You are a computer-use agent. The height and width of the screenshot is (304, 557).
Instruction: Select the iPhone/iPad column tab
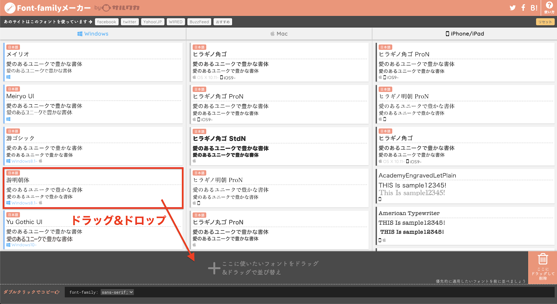pyautogui.click(x=465, y=34)
